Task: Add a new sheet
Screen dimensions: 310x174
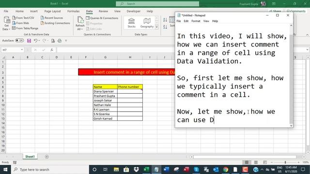Action: [47, 157]
